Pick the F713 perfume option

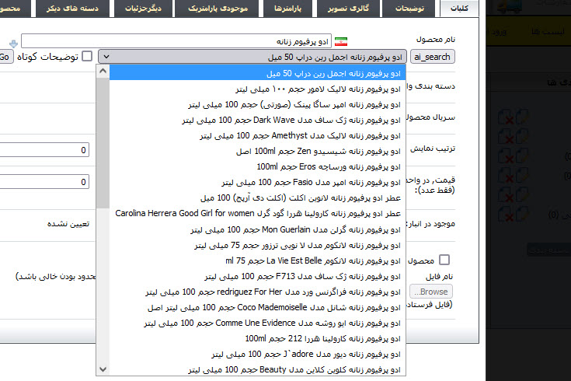pyautogui.click(x=258, y=276)
